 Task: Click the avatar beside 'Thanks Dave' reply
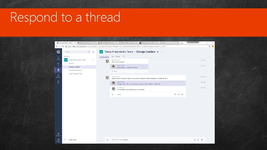tap(113, 67)
